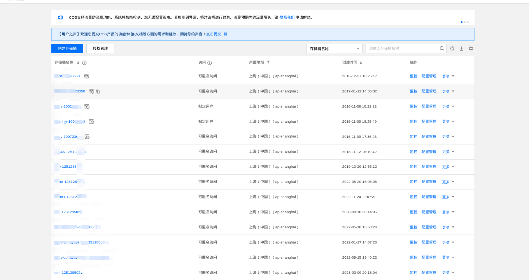The image size is (529, 280).
Task: Click info icon next to 访问
Action: [x=210, y=63]
